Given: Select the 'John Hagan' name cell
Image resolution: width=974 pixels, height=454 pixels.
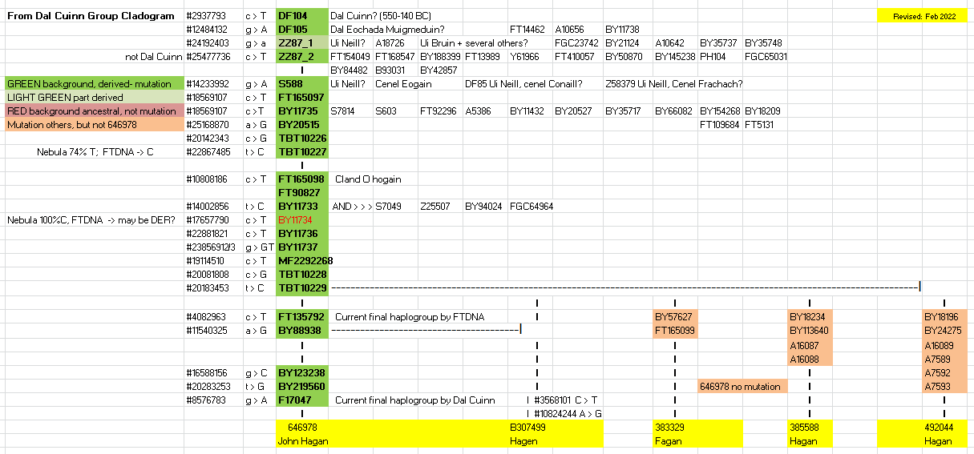Looking at the screenshot, I should 302,441.
